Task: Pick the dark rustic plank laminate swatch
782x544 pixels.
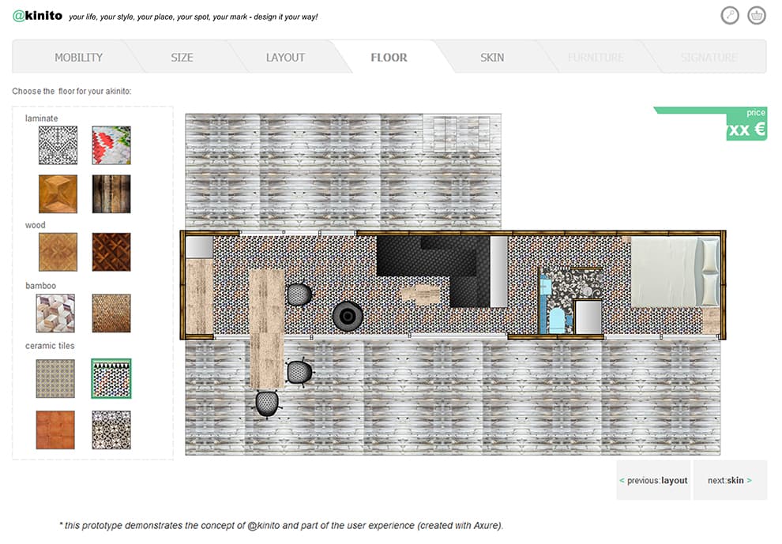Action: point(111,194)
